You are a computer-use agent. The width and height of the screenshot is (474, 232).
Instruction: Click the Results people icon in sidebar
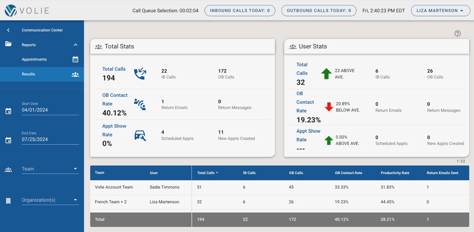(x=75, y=74)
